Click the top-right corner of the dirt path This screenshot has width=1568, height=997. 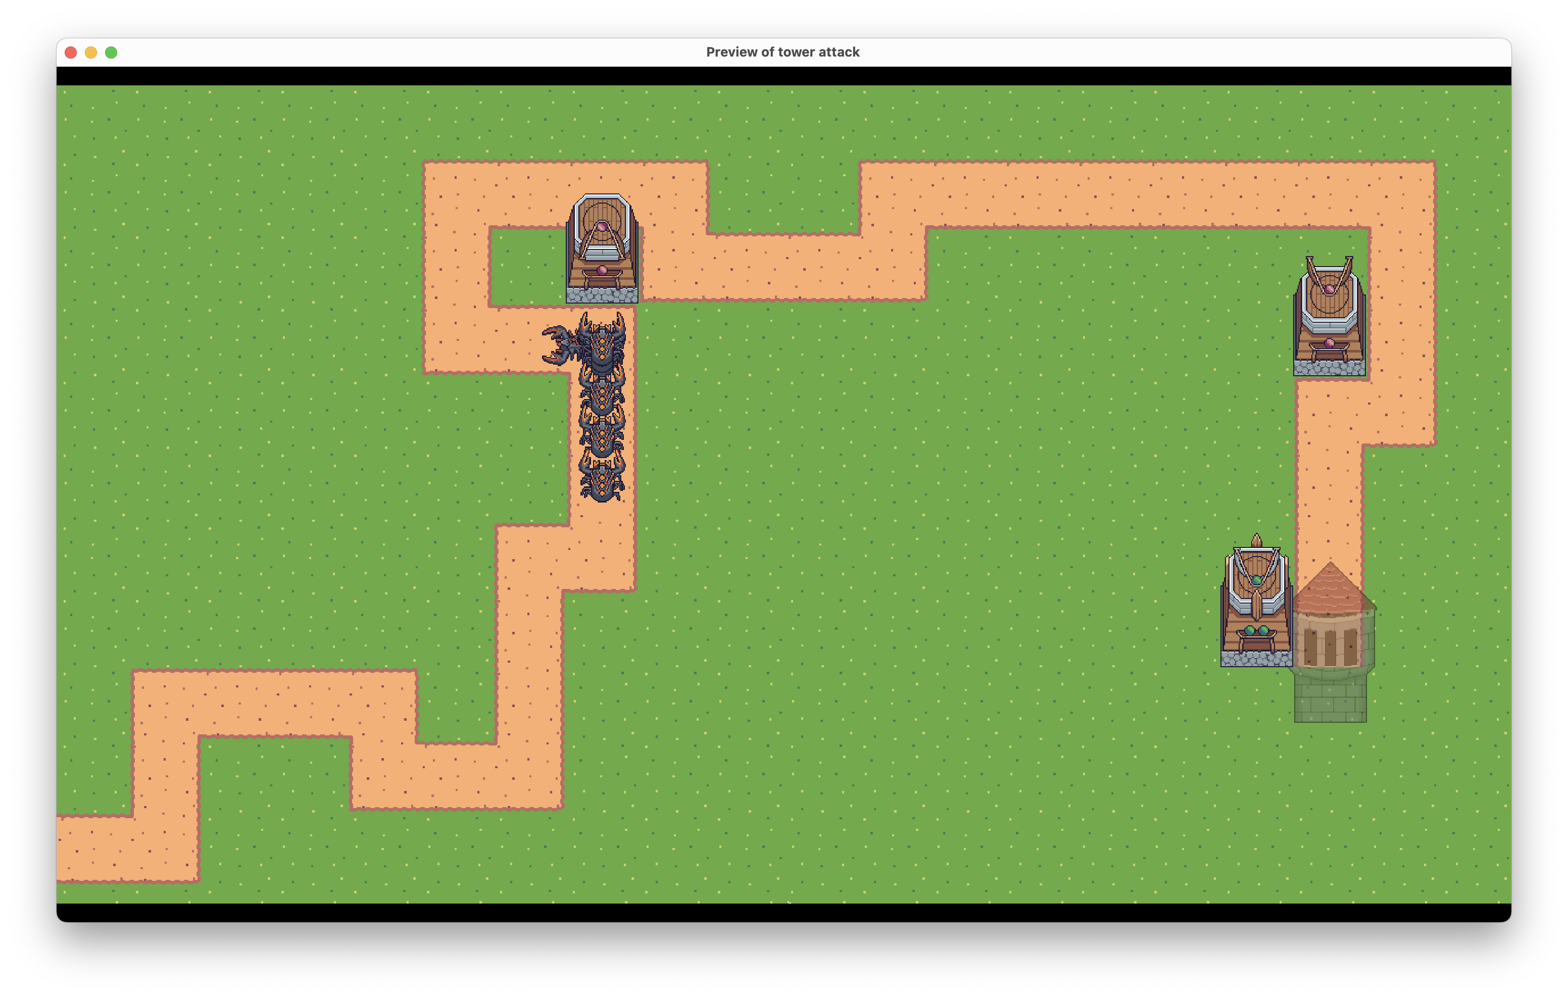(1401, 194)
